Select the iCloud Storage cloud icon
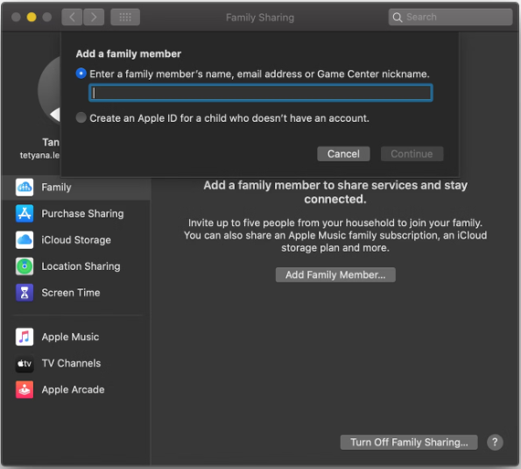The image size is (521, 469). tap(25, 240)
